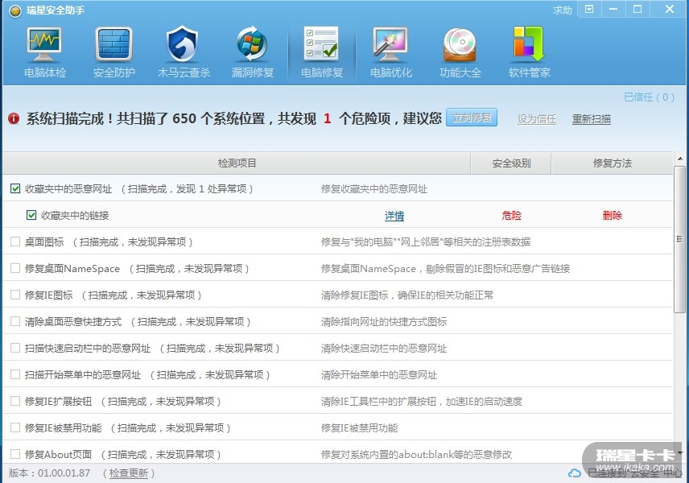Click description 清除快速启动栏中的恶意网址
This screenshot has height=483, width=689.
pos(384,349)
